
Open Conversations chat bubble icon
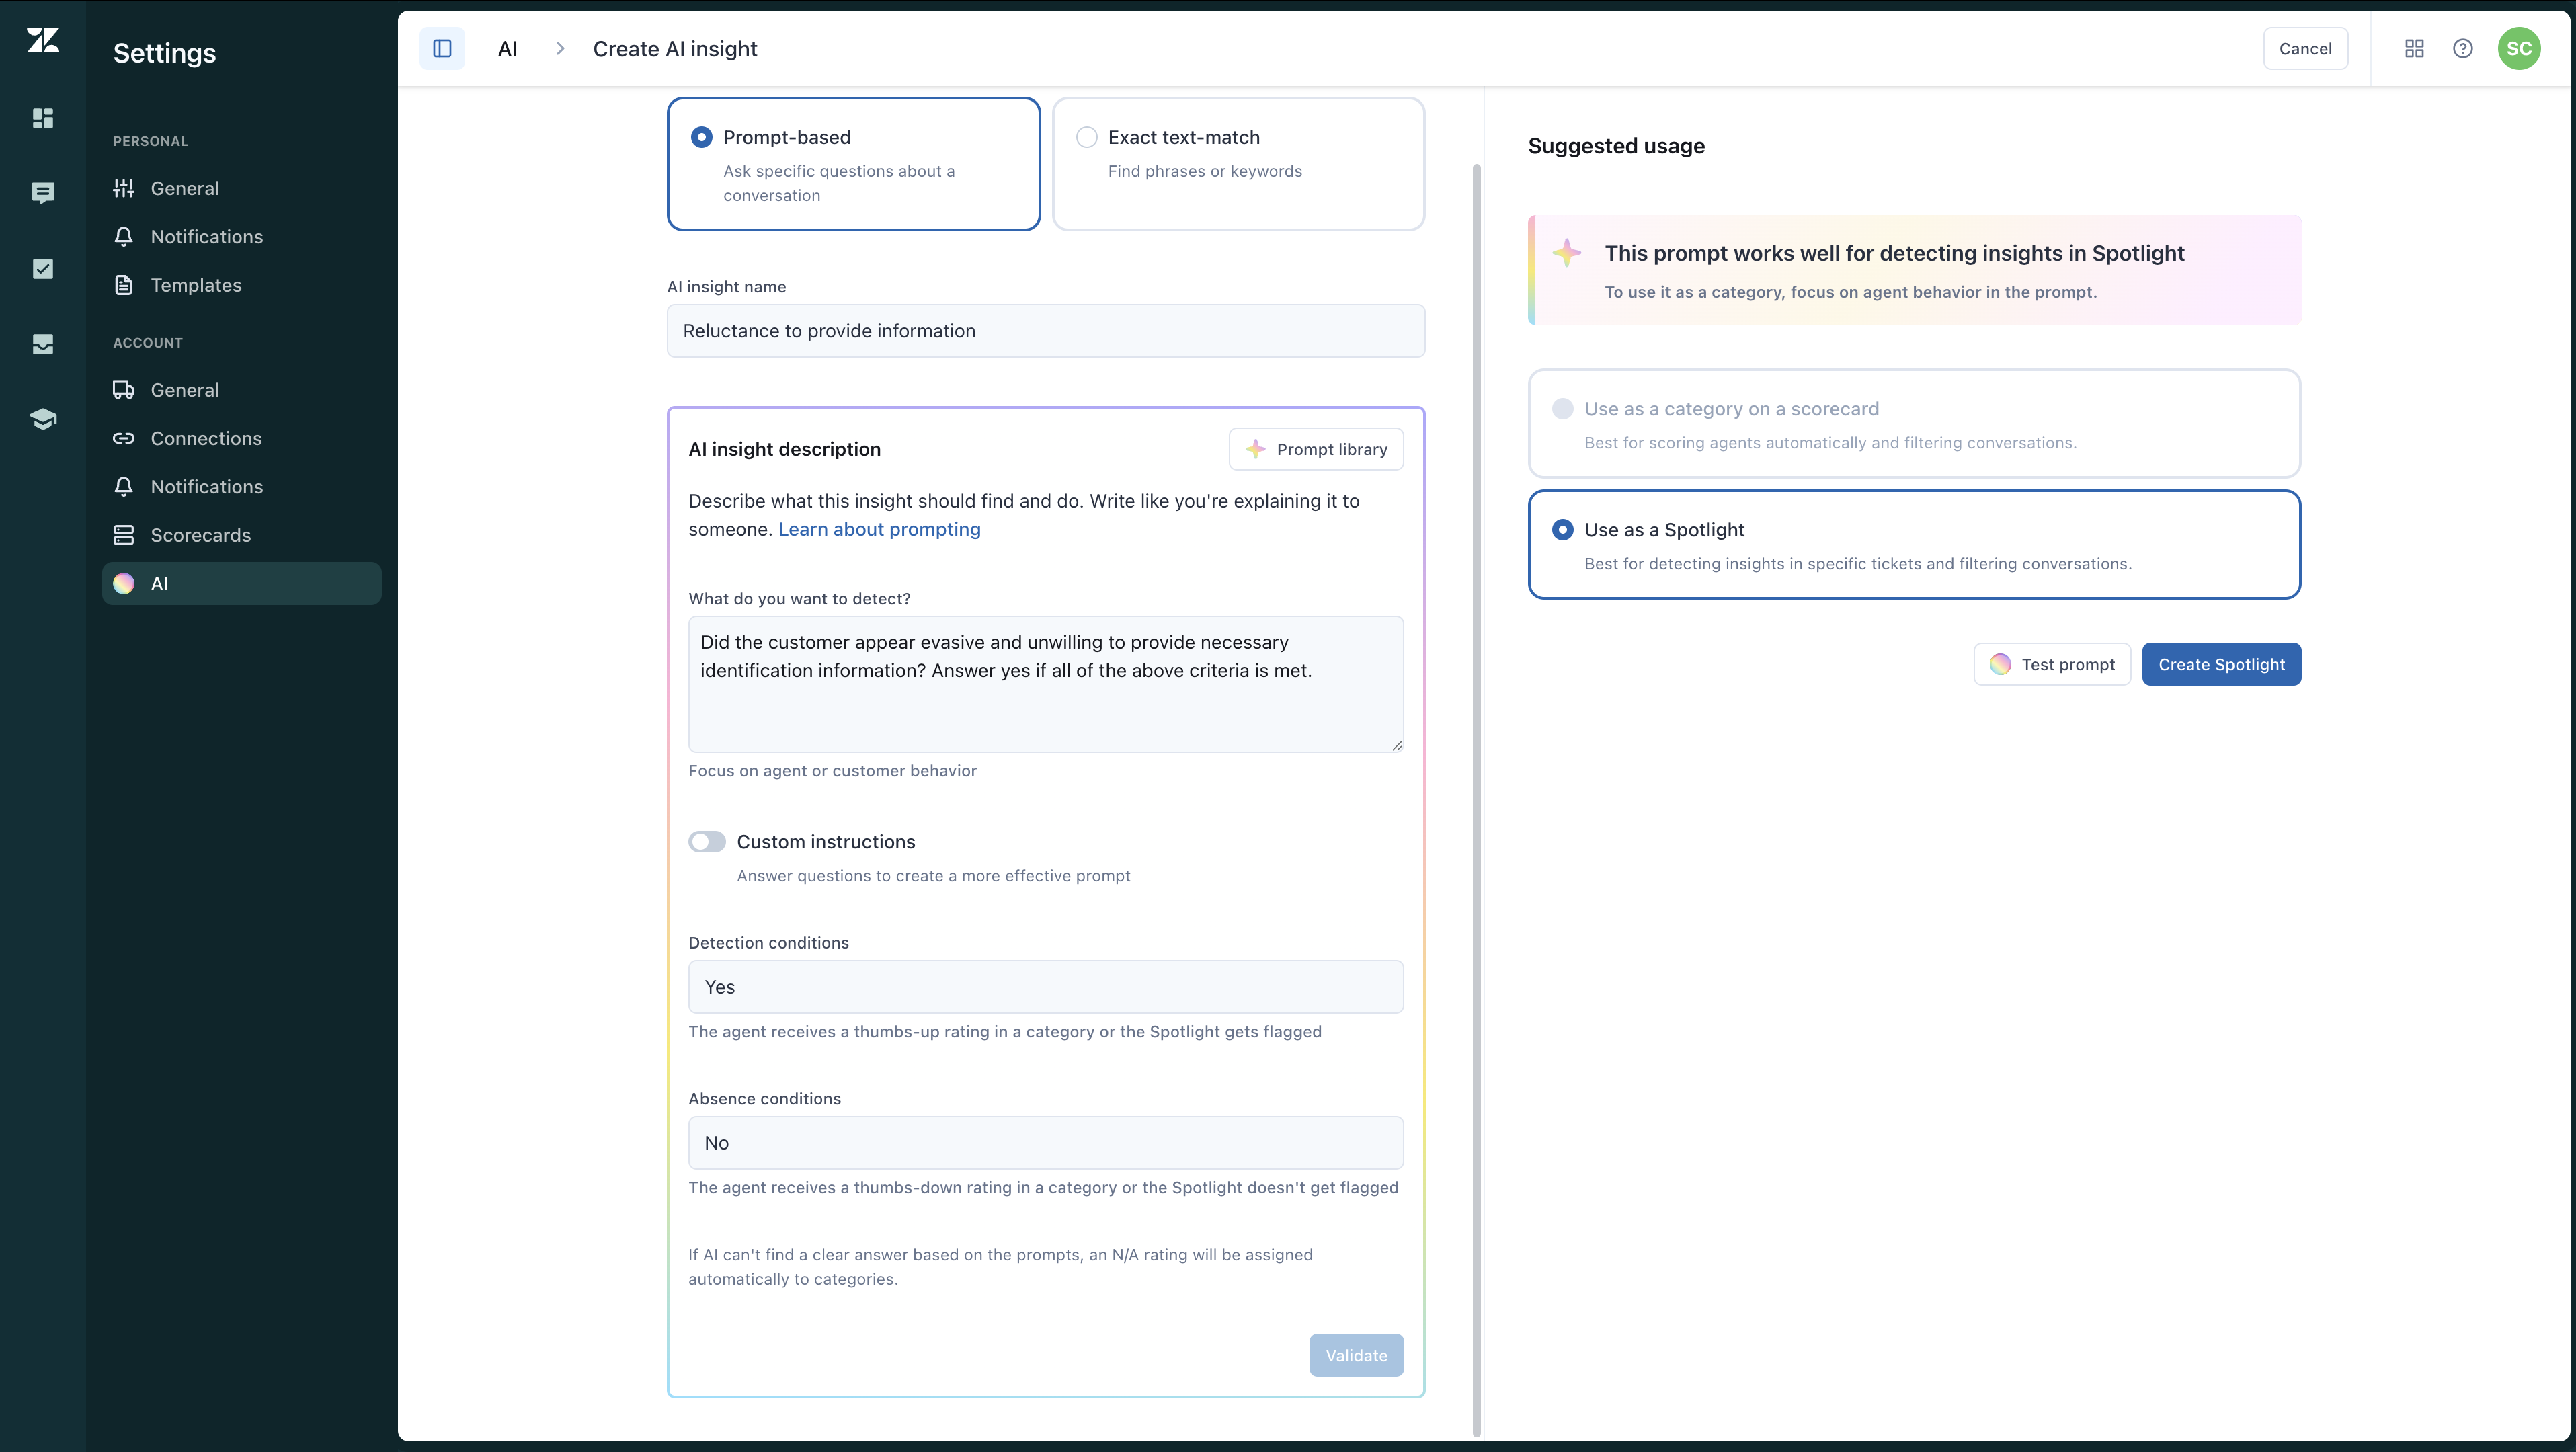coord(43,193)
